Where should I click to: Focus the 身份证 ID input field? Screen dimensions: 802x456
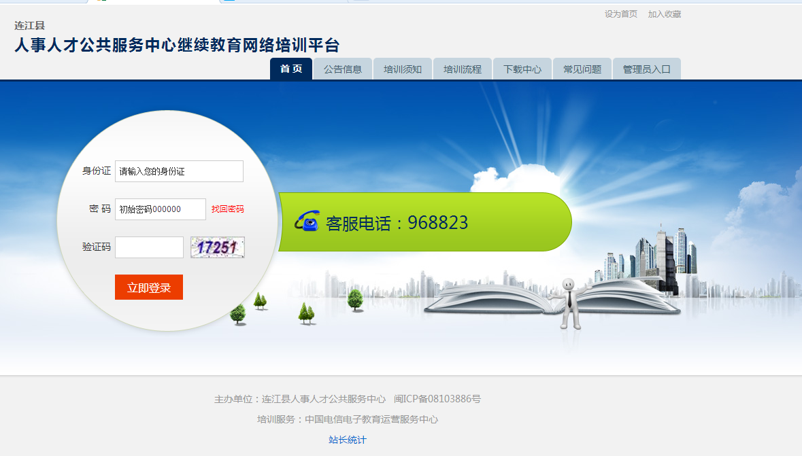tap(179, 171)
